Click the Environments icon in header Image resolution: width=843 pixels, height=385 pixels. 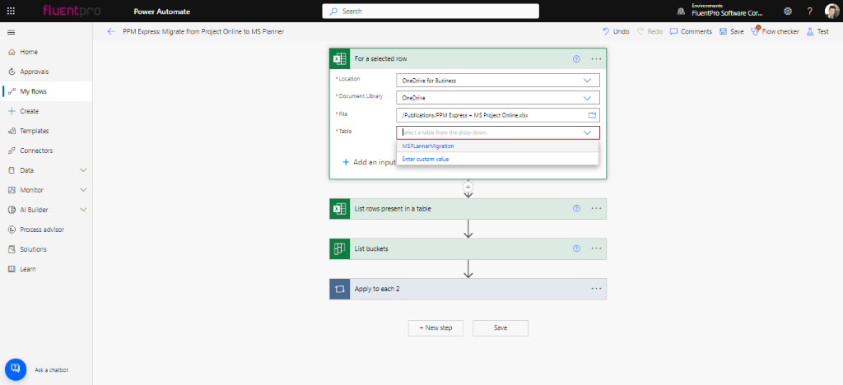tap(681, 11)
